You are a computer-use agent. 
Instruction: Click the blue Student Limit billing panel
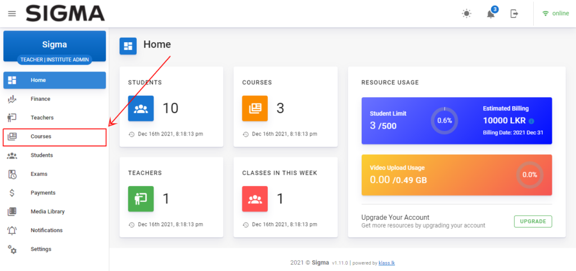tap(457, 120)
